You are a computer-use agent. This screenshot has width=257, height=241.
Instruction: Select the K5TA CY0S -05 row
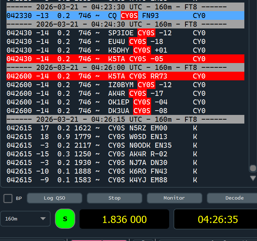pos(125,59)
